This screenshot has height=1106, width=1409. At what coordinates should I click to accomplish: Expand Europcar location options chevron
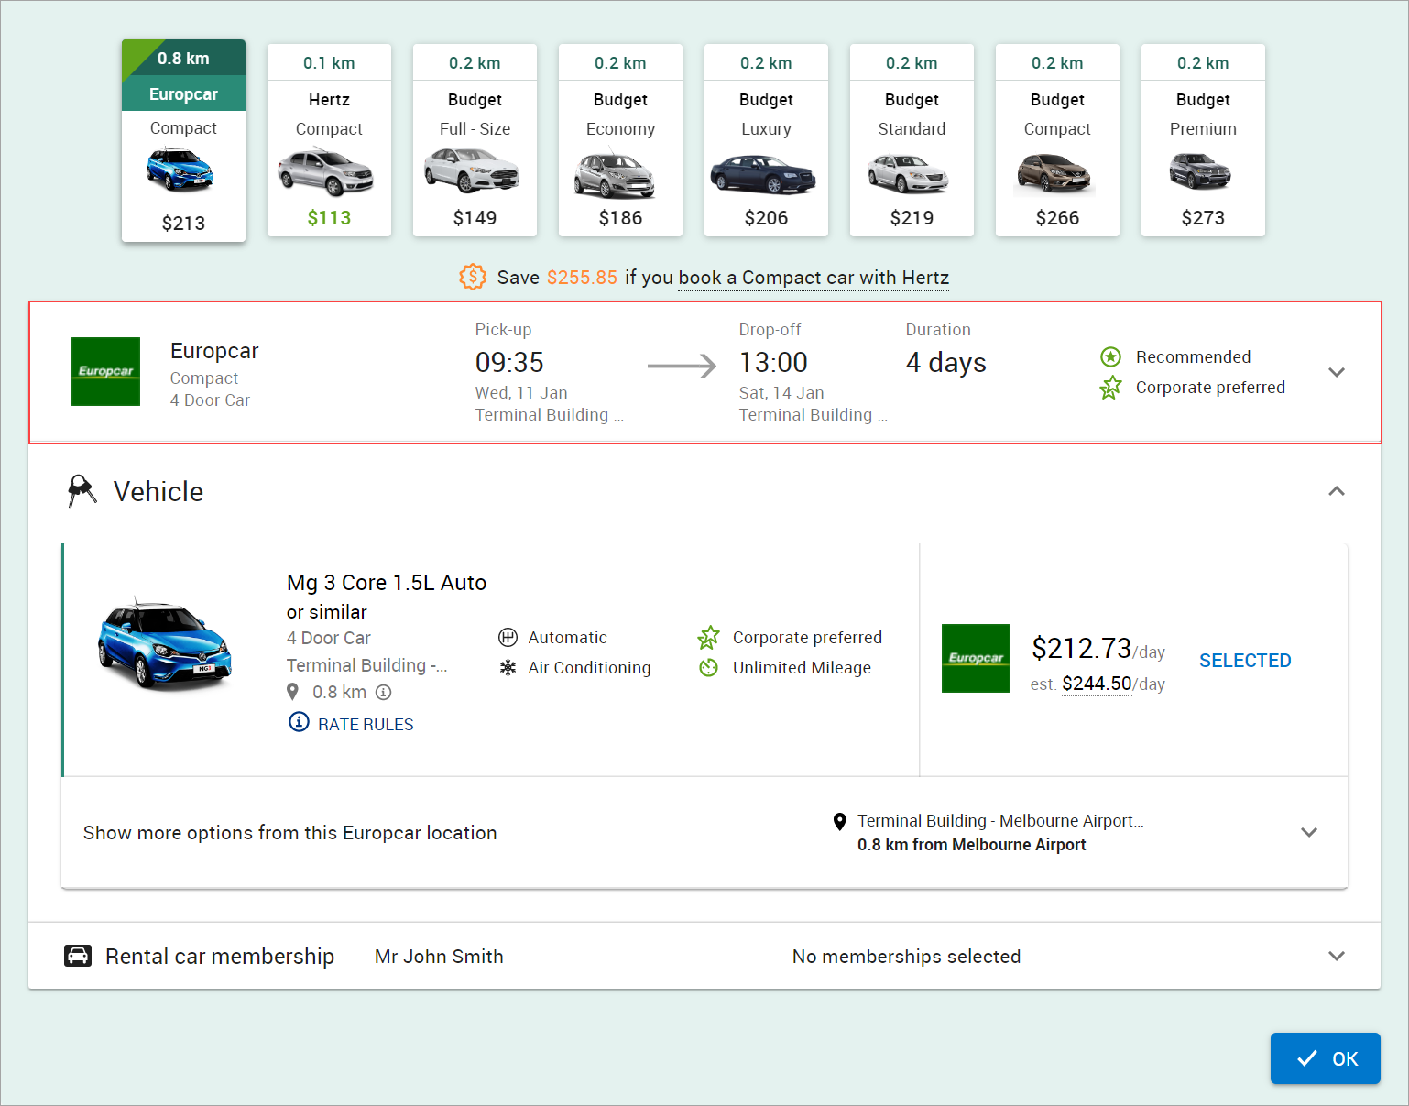point(1309,832)
